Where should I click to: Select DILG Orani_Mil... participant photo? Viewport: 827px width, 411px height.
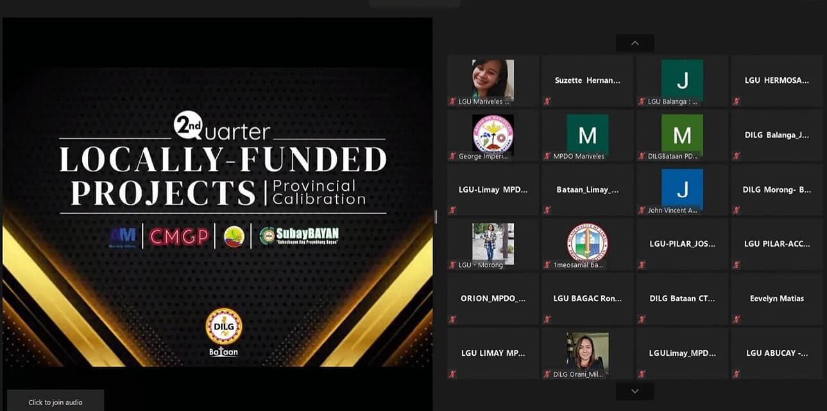pyautogui.click(x=588, y=352)
